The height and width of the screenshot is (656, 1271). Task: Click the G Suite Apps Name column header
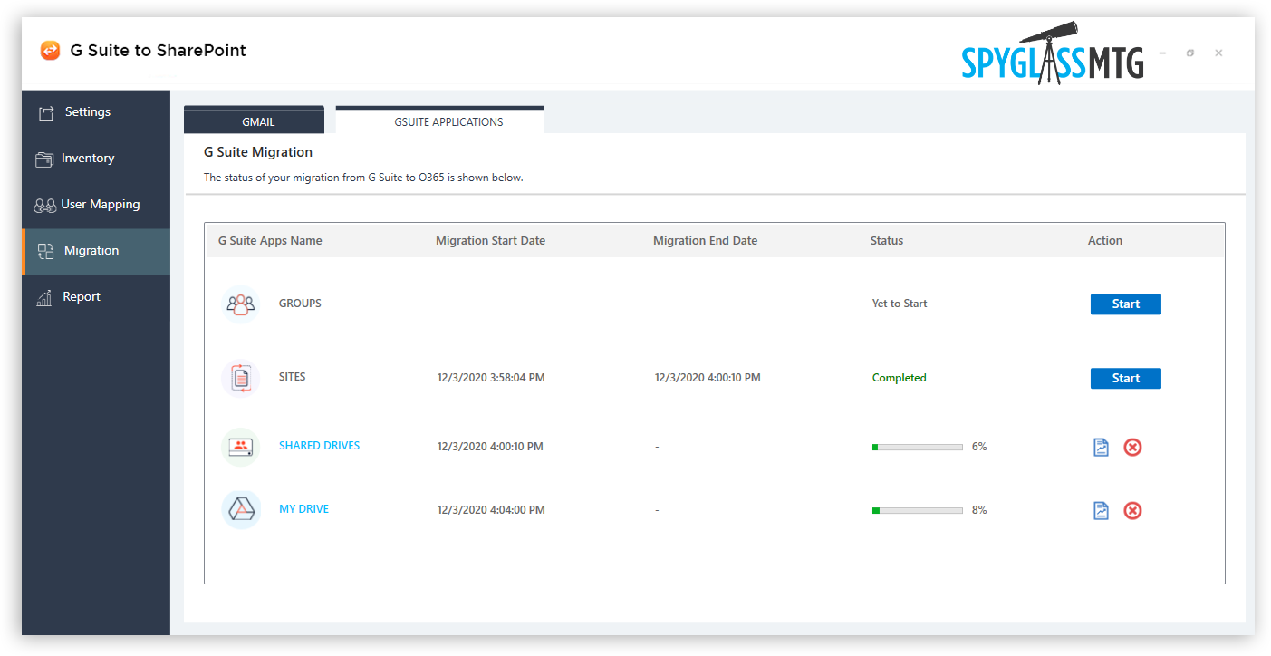tap(270, 241)
